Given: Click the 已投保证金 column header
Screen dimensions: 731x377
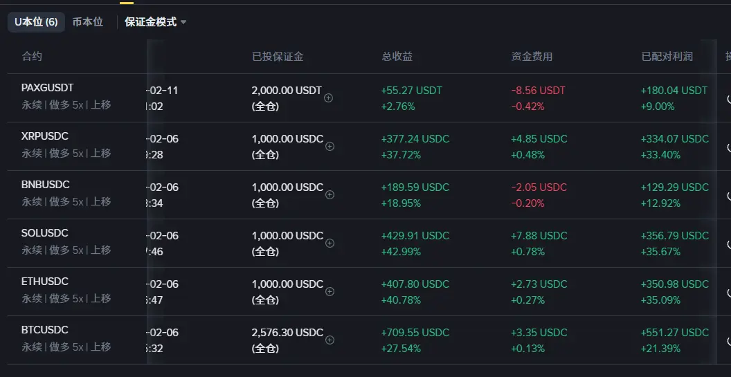Looking at the screenshot, I should (x=278, y=57).
